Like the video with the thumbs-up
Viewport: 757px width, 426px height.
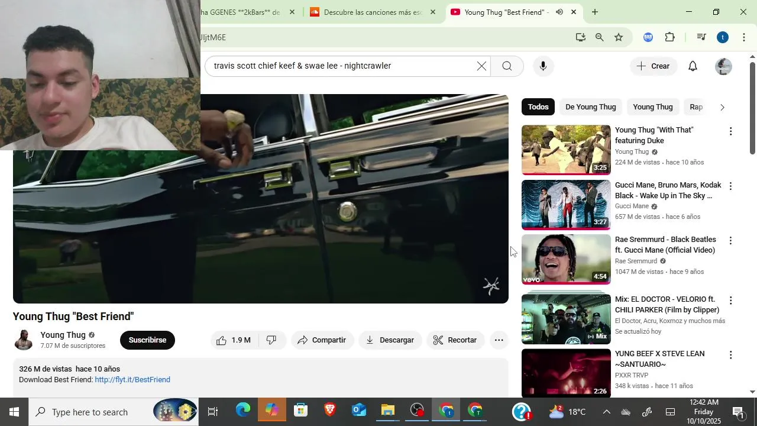233,340
